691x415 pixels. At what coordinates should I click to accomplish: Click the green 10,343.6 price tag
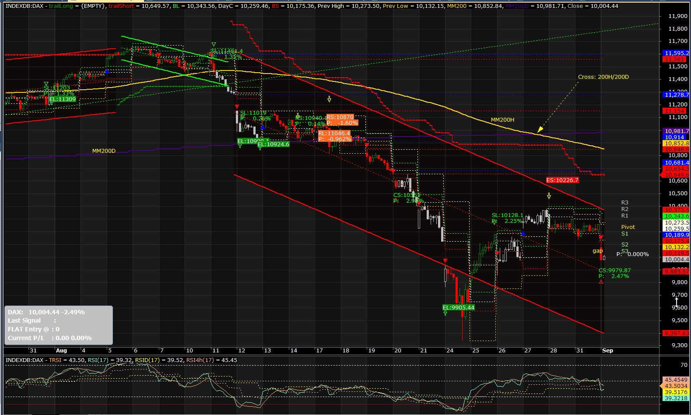coord(676,216)
